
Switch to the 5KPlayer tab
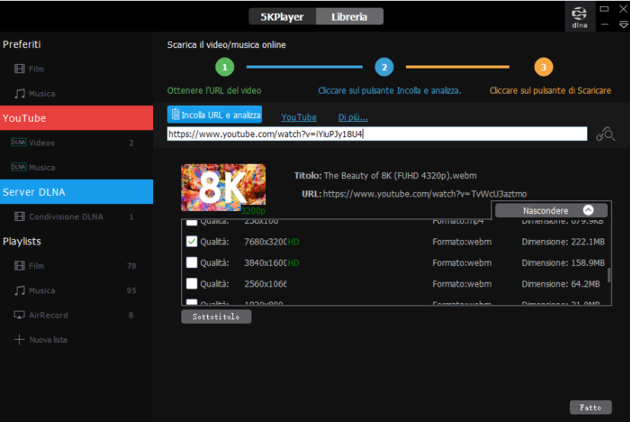(x=282, y=17)
